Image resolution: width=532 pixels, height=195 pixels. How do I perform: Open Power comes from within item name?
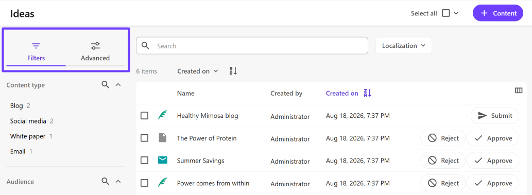[x=213, y=183]
